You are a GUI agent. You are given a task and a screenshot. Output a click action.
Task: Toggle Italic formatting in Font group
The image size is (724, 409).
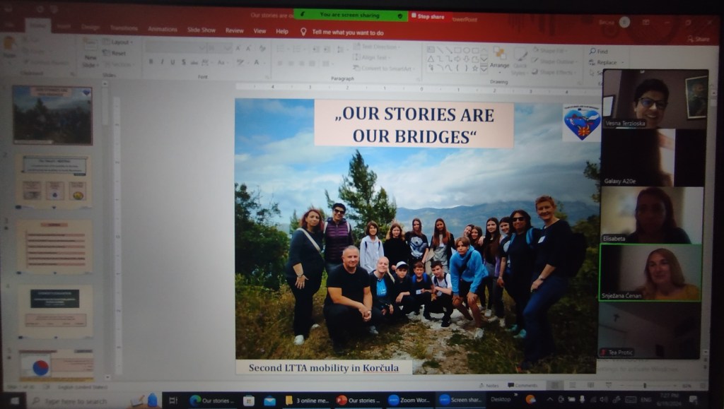(x=162, y=62)
